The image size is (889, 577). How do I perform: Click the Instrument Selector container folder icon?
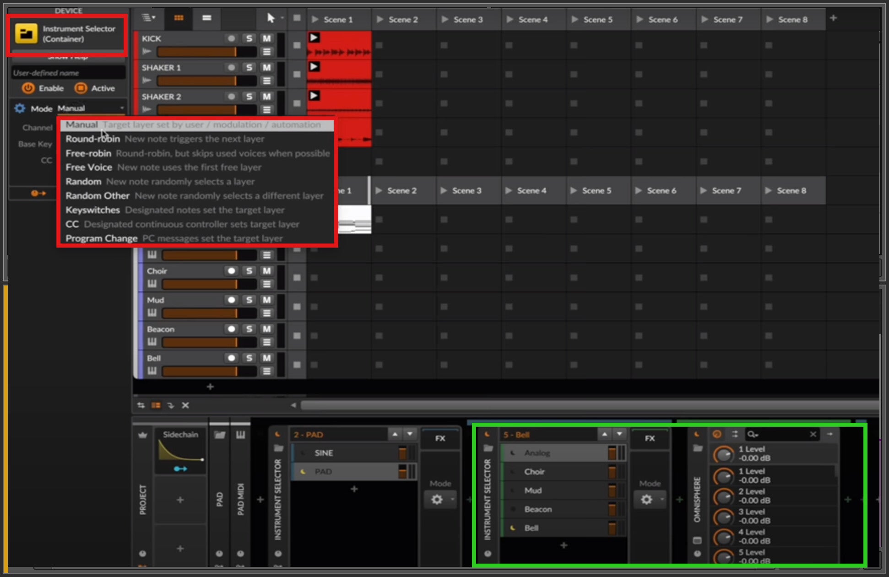(26, 33)
